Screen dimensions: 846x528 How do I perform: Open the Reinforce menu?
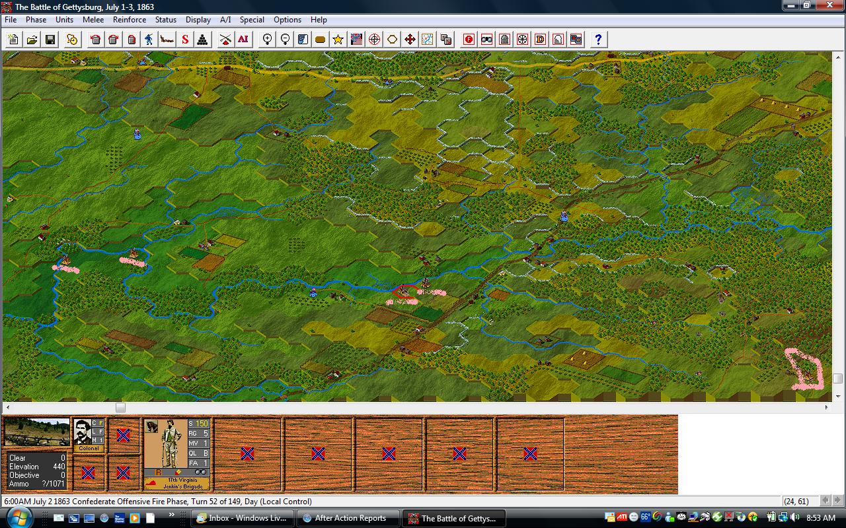point(130,20)
